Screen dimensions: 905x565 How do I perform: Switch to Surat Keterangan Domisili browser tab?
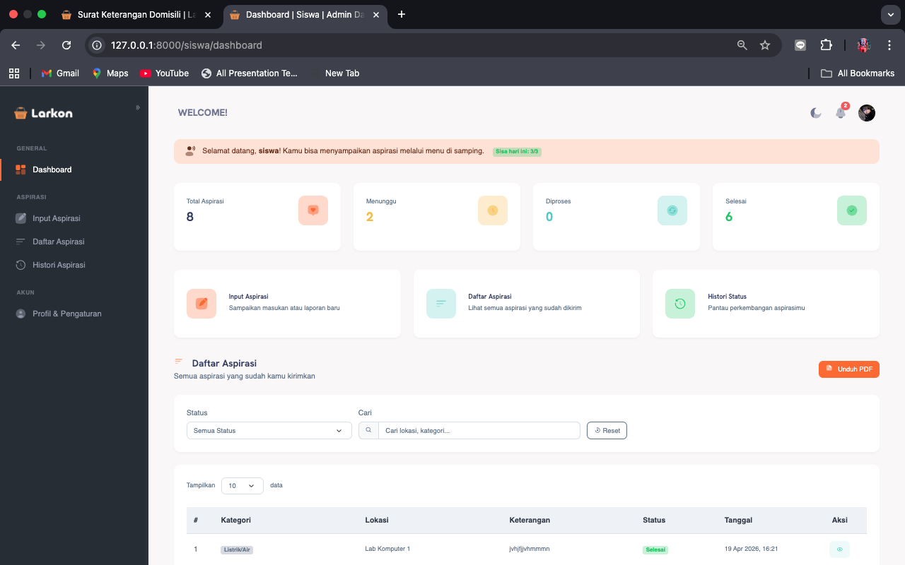[136, 14]
